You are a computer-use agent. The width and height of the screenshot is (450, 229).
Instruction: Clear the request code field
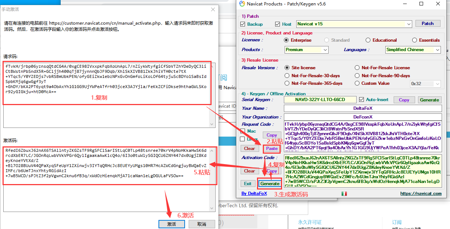(x=249, y=149)
